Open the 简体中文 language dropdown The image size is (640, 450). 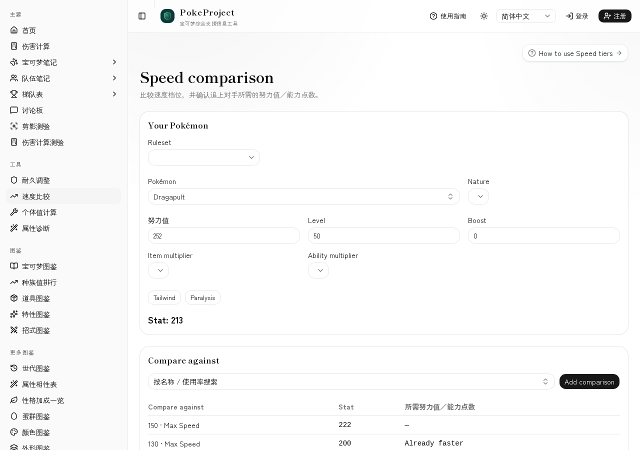[x=526, y=16]
